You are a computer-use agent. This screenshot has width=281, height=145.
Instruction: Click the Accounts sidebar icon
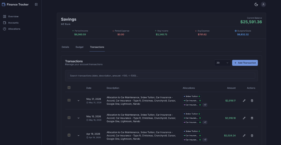[5, 23]
